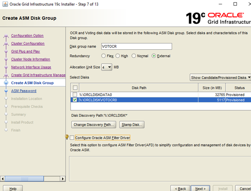Click Stamp Disk button
The width and height of the screenshot is (251, 191).
pyautogui.click(x=132, y=125)
